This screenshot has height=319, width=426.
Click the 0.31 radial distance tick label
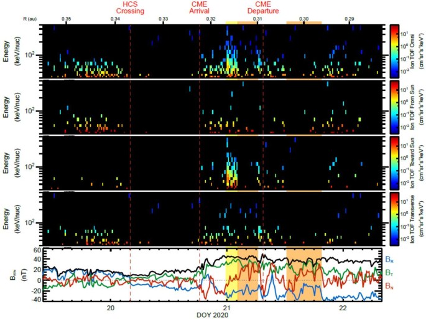click(x=257, y=19)
